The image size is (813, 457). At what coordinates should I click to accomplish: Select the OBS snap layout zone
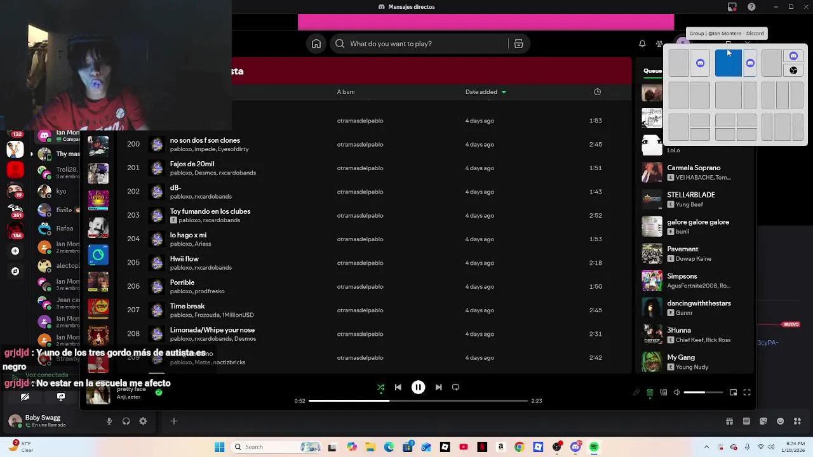click(x=793, y=70)
